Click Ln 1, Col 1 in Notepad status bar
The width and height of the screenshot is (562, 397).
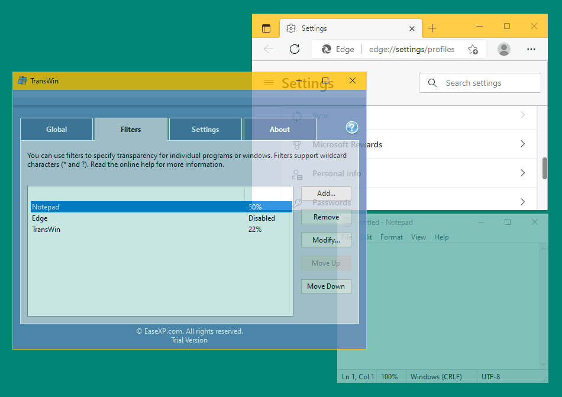click(358, 376)
